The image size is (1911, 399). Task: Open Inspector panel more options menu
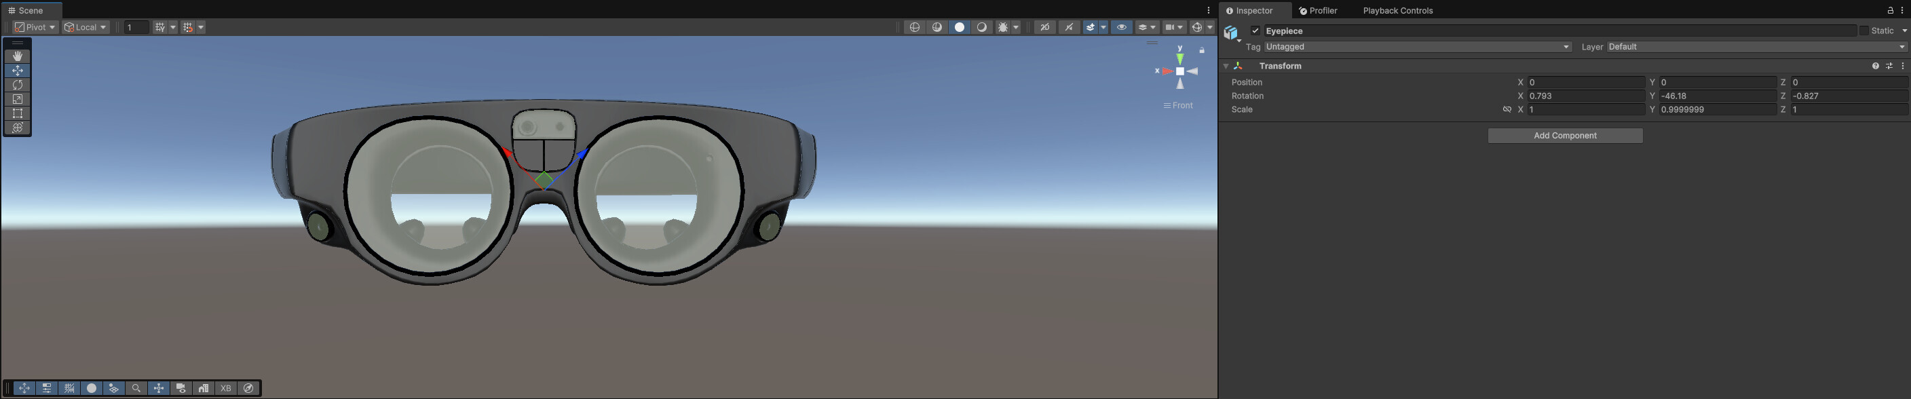pos(1903,10)
